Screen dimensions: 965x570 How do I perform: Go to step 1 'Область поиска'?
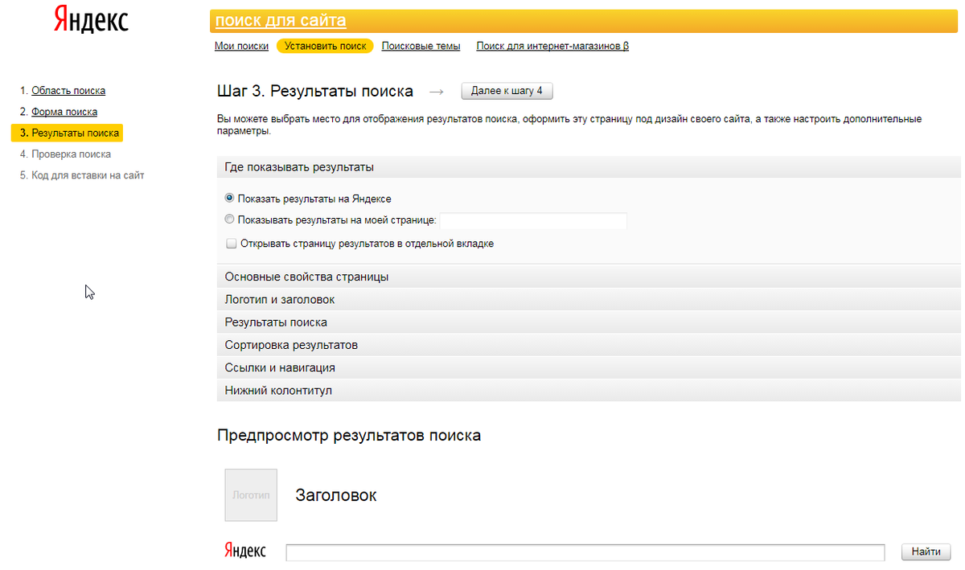(68, 91)
